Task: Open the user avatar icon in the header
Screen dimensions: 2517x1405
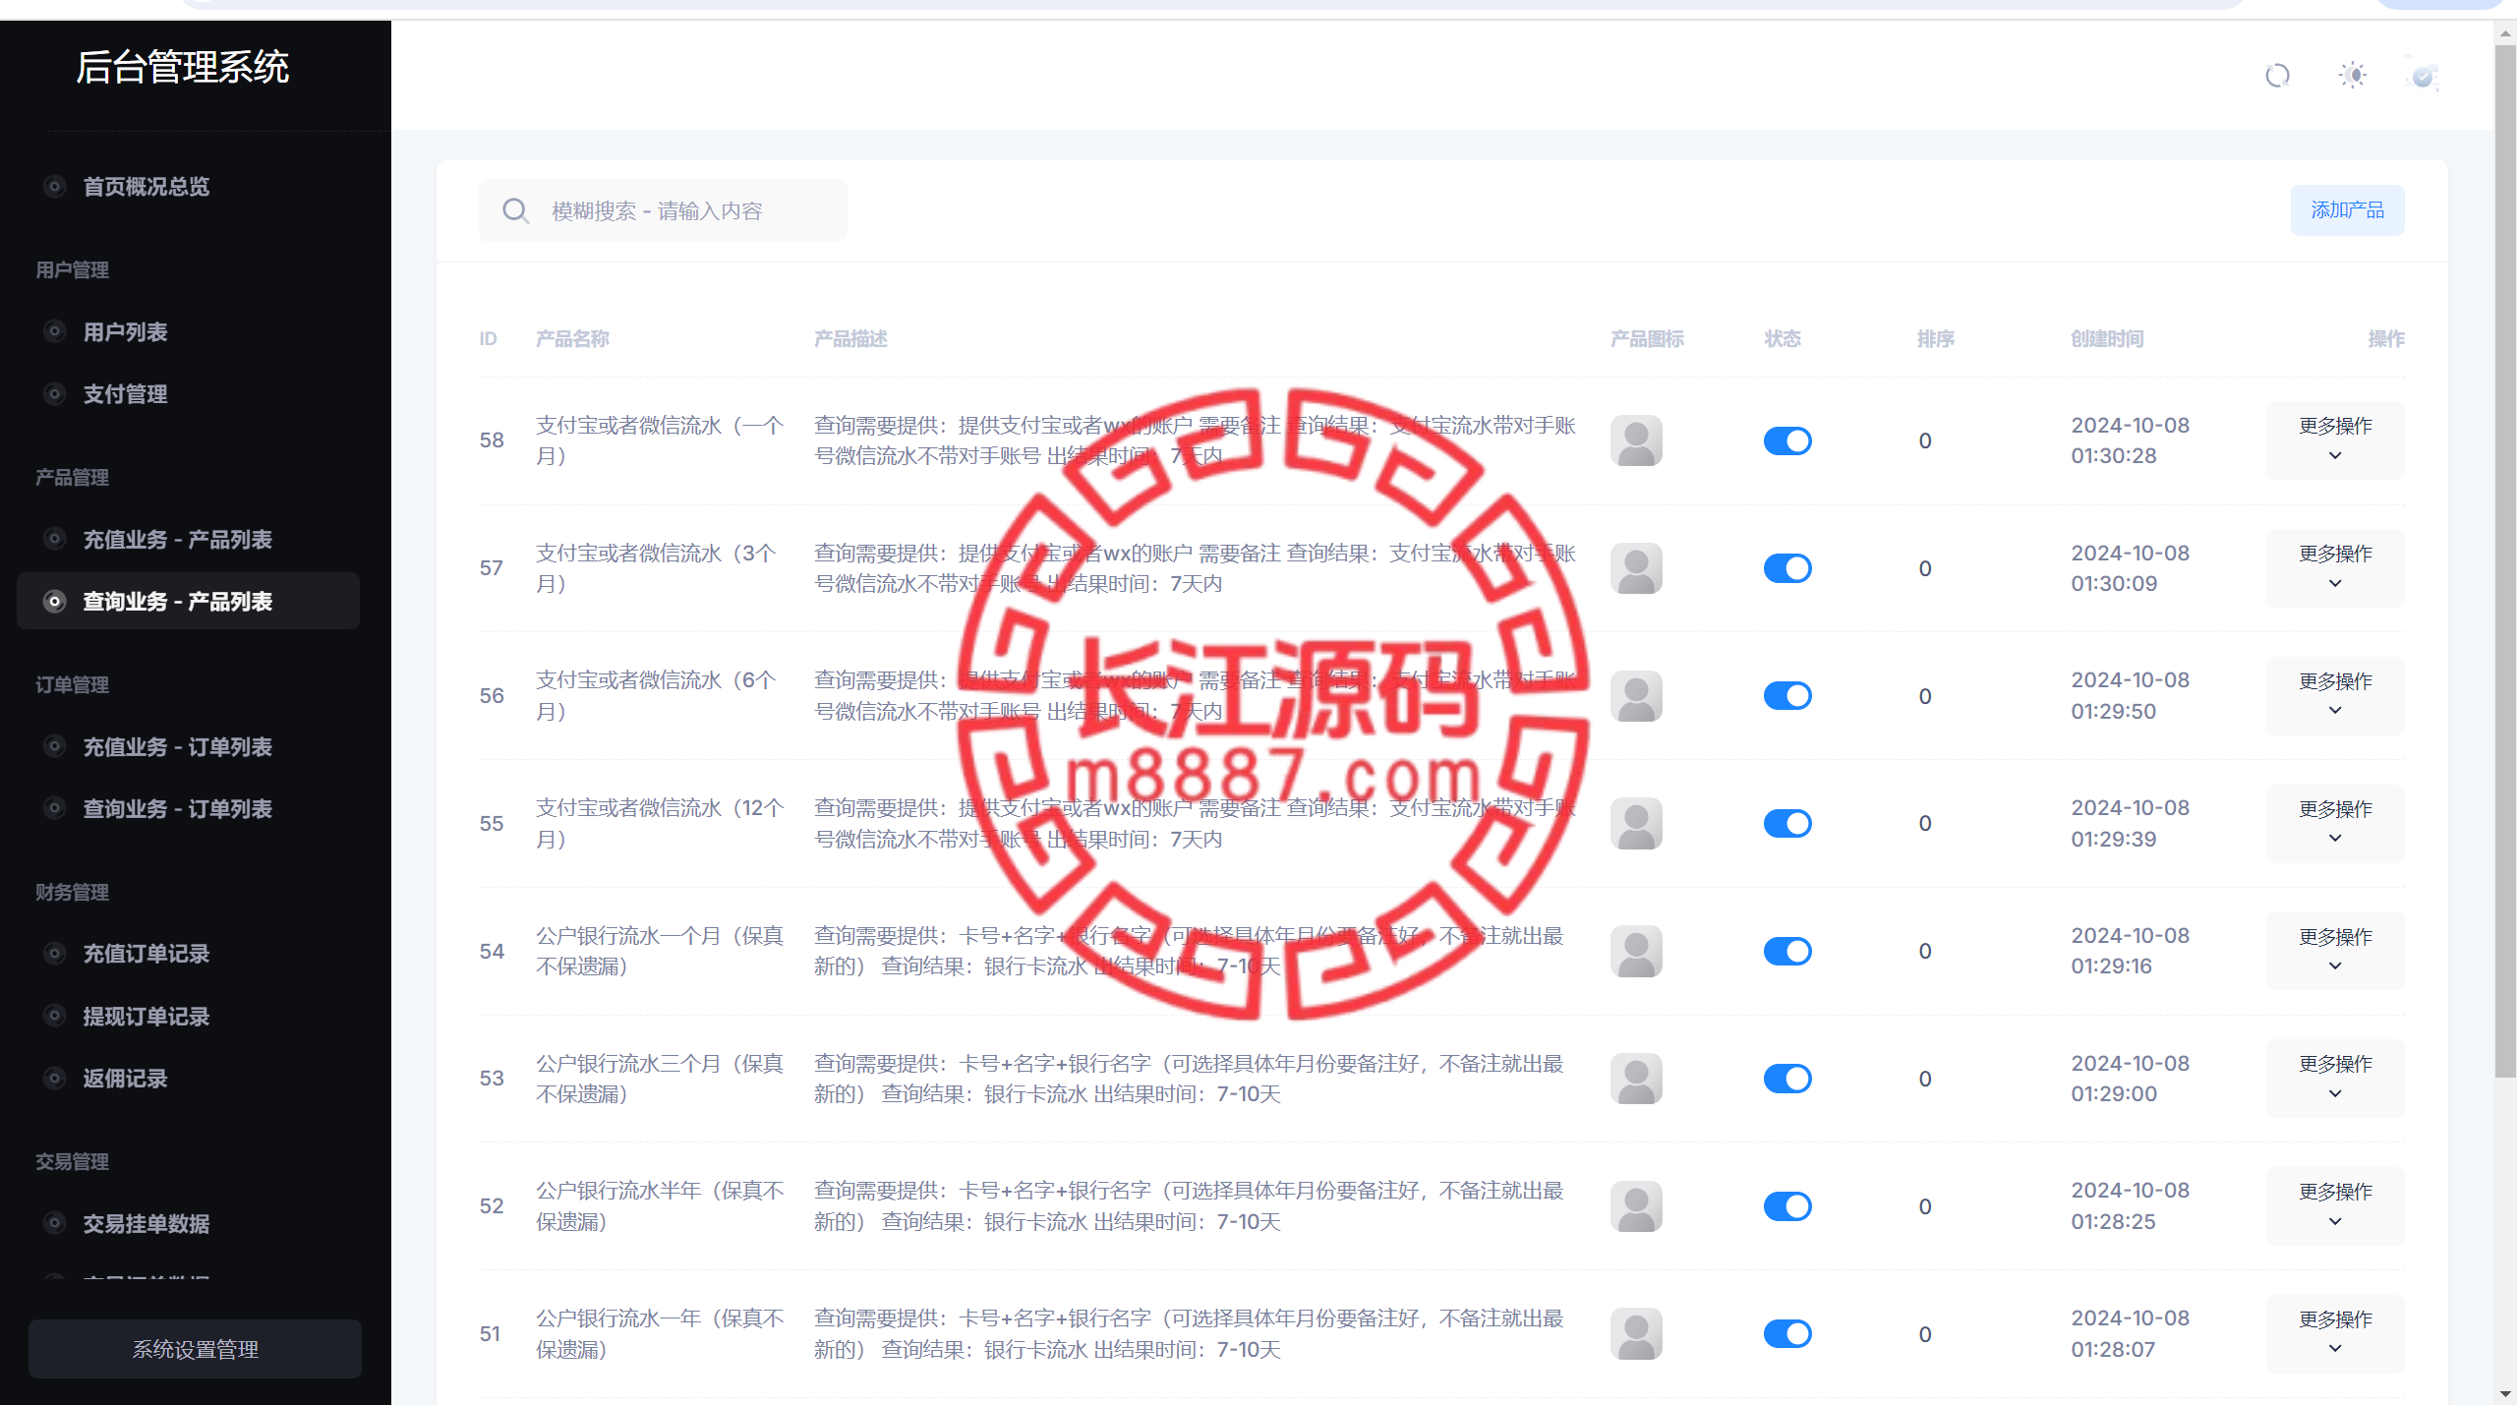Action: click(x=2424, y=76)
